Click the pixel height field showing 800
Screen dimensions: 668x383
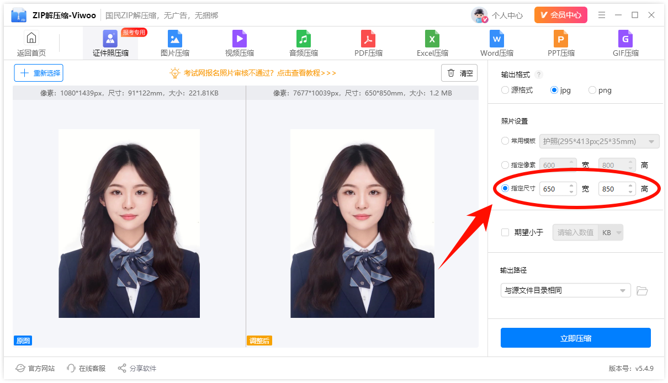(617, 165)
